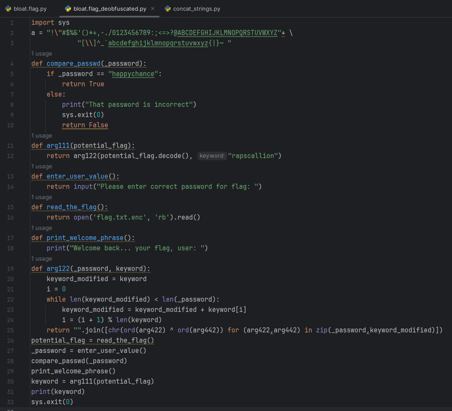Open the '1 usage' hint above arg111
This screenshot has width=452, height=411.
(41, 136)
